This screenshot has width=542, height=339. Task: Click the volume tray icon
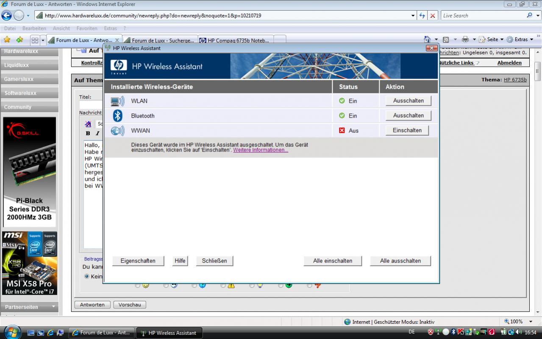[518, 332]
